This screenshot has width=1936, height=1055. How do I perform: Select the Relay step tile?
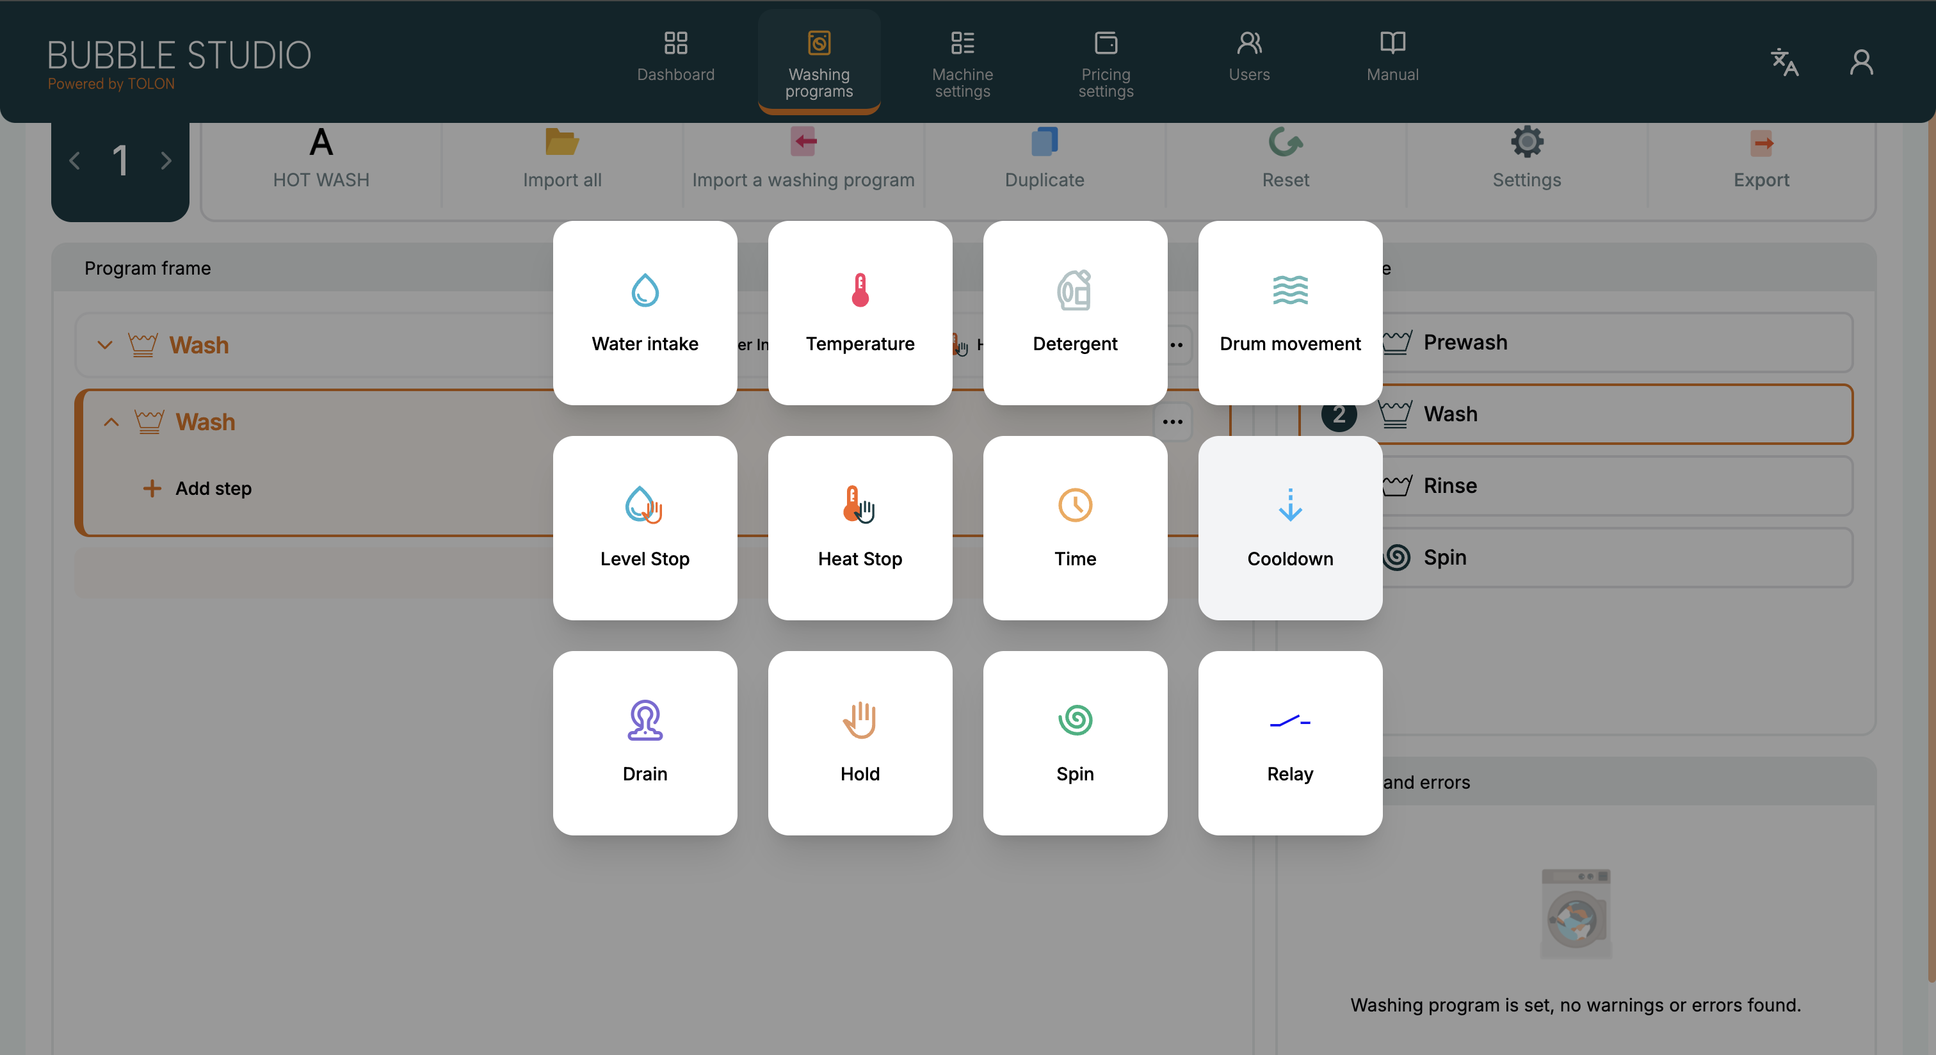point(1289,743)
